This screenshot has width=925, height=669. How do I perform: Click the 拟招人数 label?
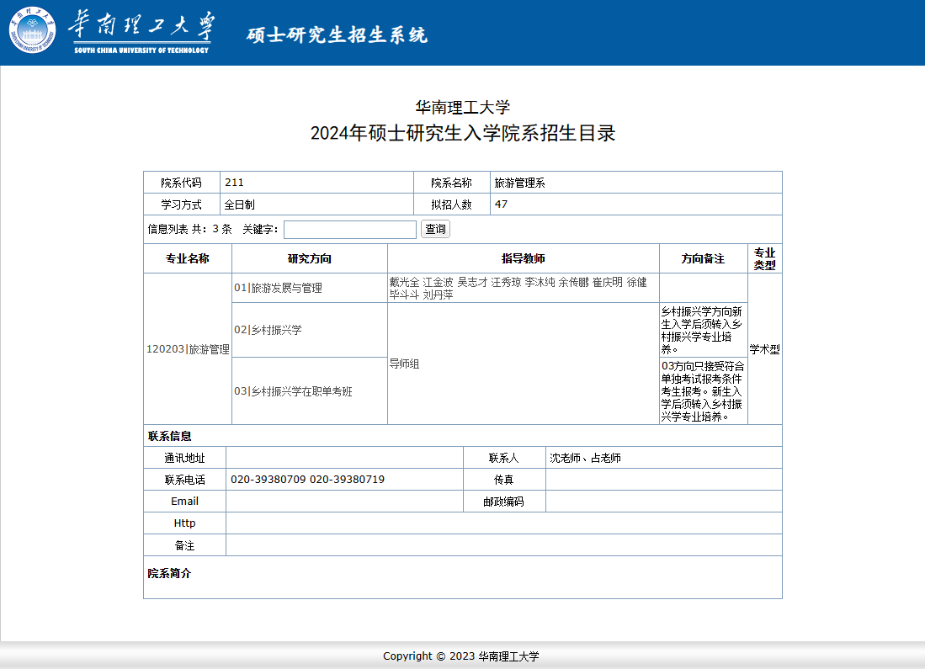pos(451,204)
